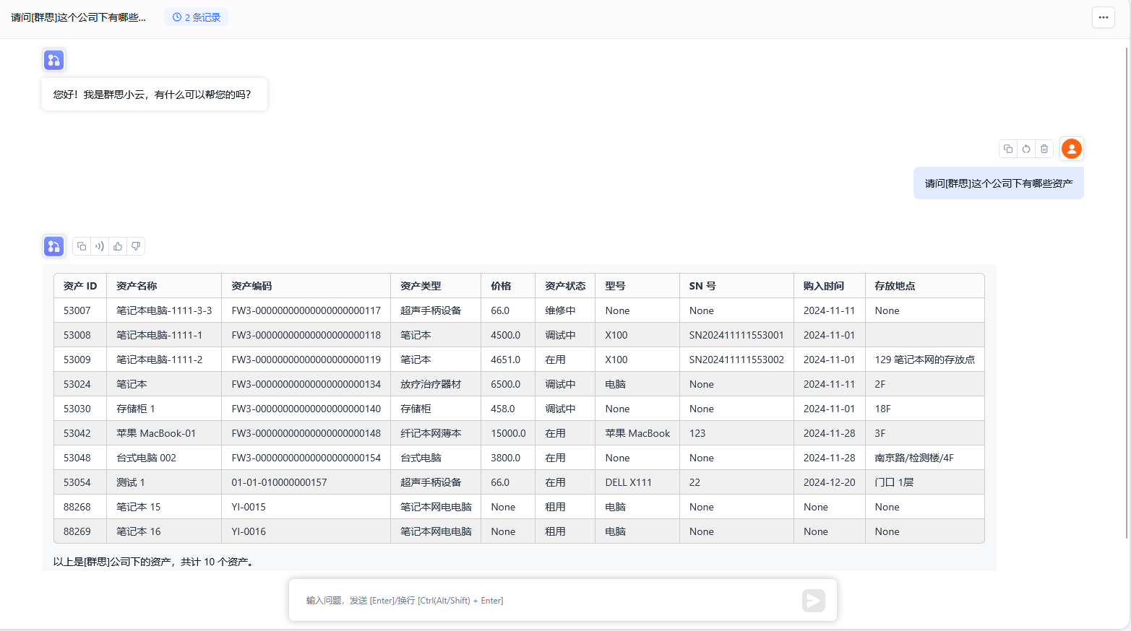
Task: Give the reply a thumbs up
Action: pos(118,246)
